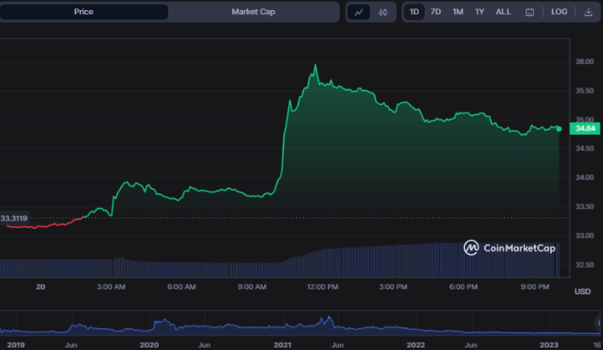The width and height of the screenshot is (603, 350).
Task: Click 2020 on the history navigator timeline
Action: 149,345
